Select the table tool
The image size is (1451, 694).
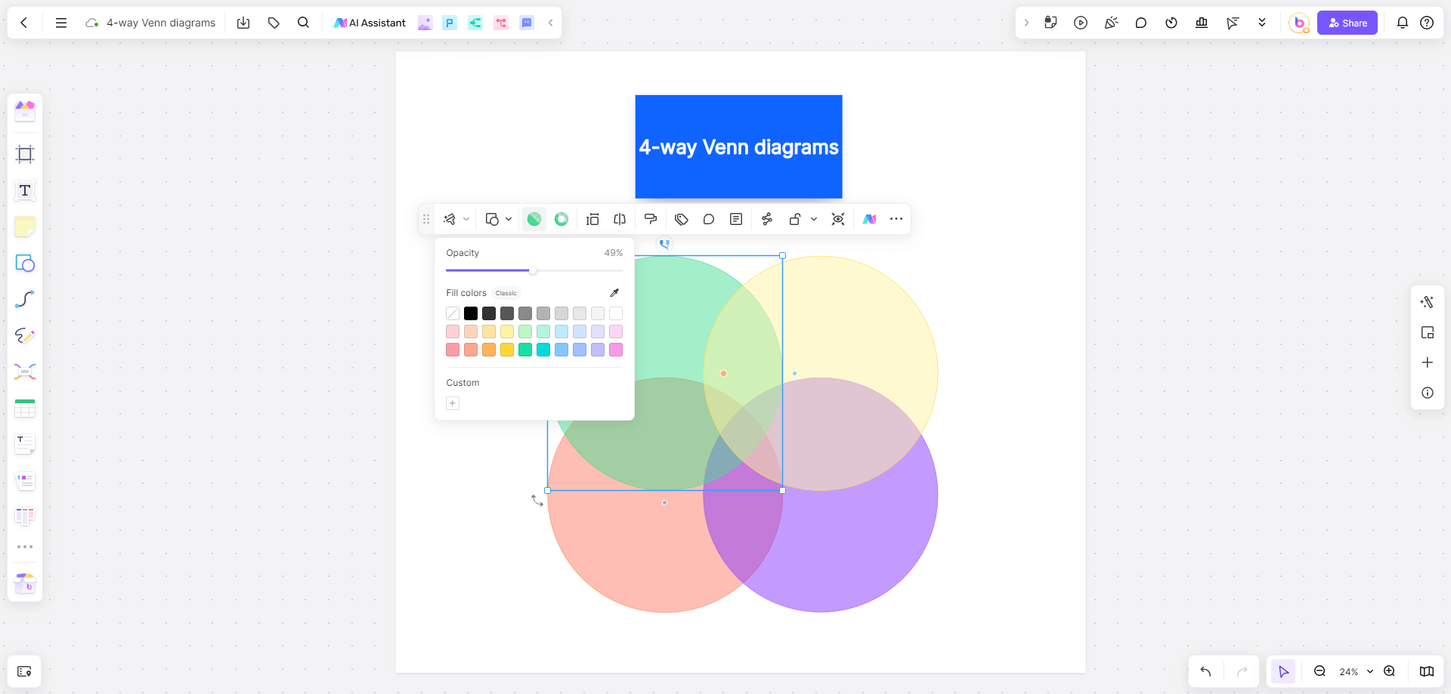coord(25,408)
